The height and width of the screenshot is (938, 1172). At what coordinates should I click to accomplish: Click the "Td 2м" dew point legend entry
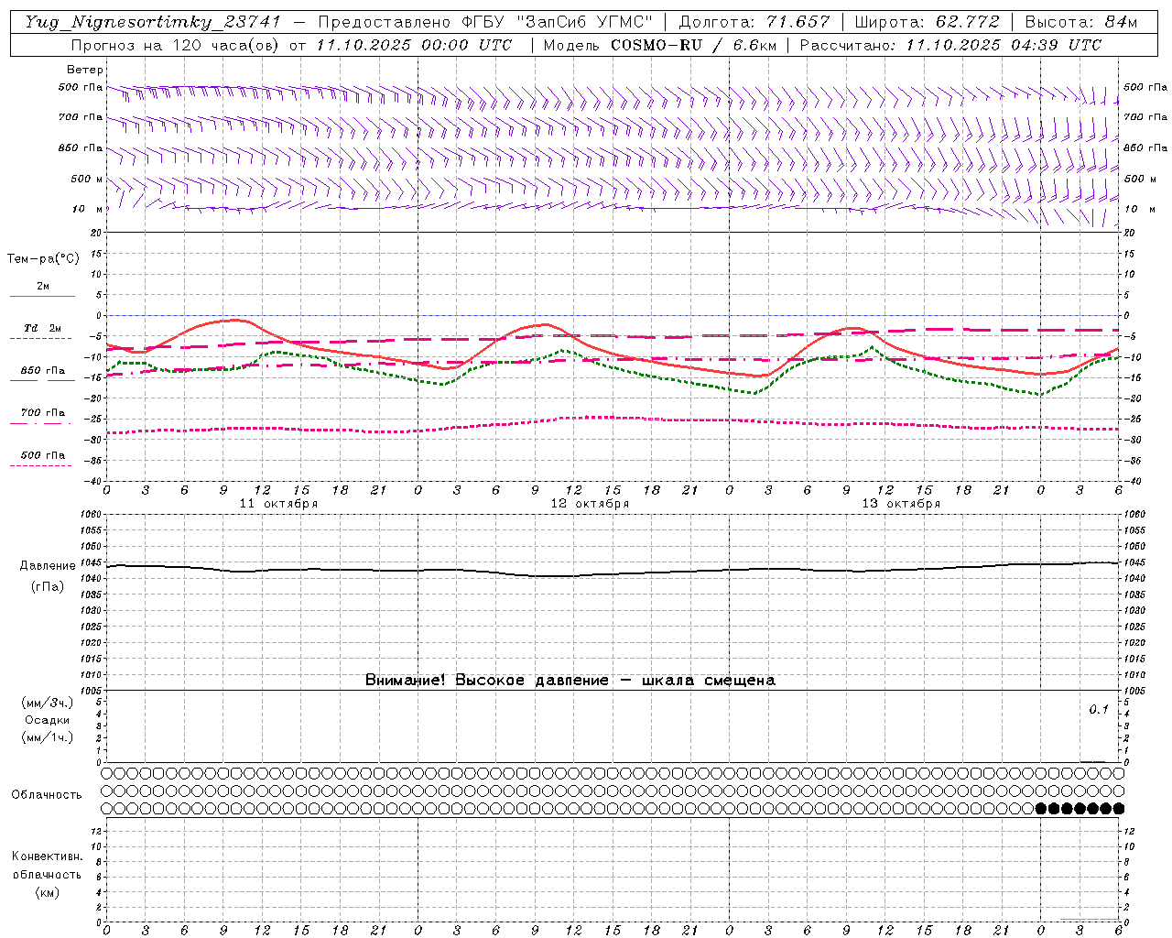point(42,328)
